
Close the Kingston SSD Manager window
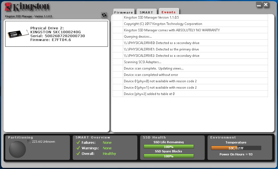click(x=266, y=5)
